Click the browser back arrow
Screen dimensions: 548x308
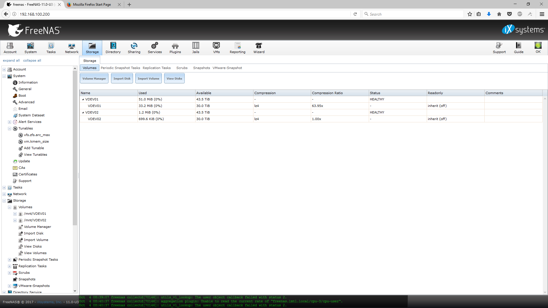pos(6,14)
